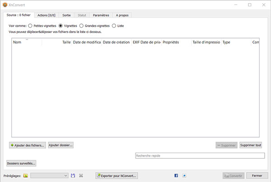Open the Statut tab

[x=82, y=15]
